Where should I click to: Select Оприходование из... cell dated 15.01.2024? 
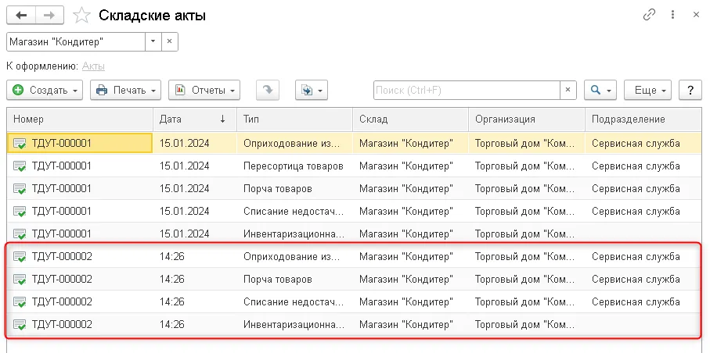click(294, 143)
